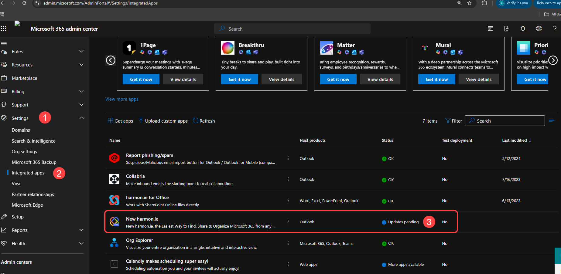The image size is (561, 274).
Task: Open Viva settings
Action: (x=16, y=183)
